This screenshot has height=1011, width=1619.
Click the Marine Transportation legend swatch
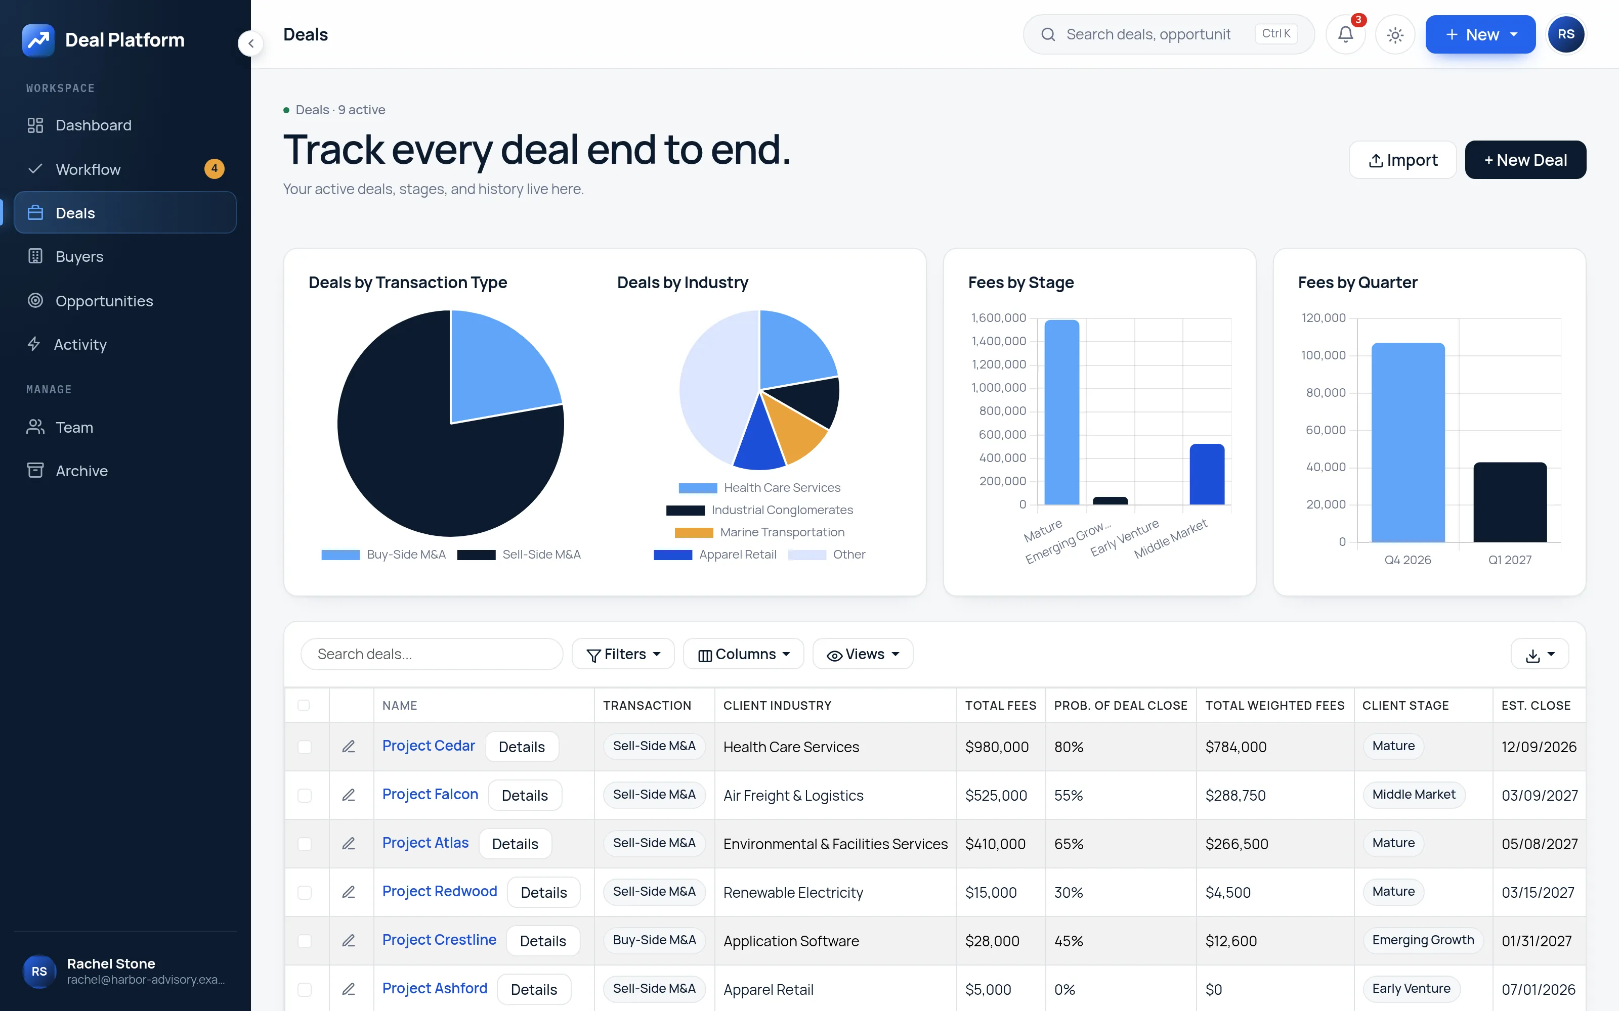pos(694,533)
